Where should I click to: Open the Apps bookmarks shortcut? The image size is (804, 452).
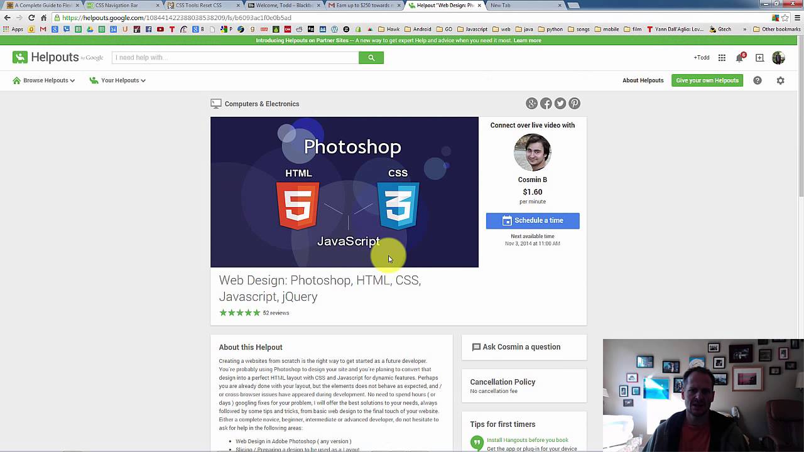[13, 29]
